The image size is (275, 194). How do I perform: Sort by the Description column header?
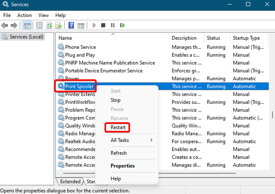click(184, 38)
